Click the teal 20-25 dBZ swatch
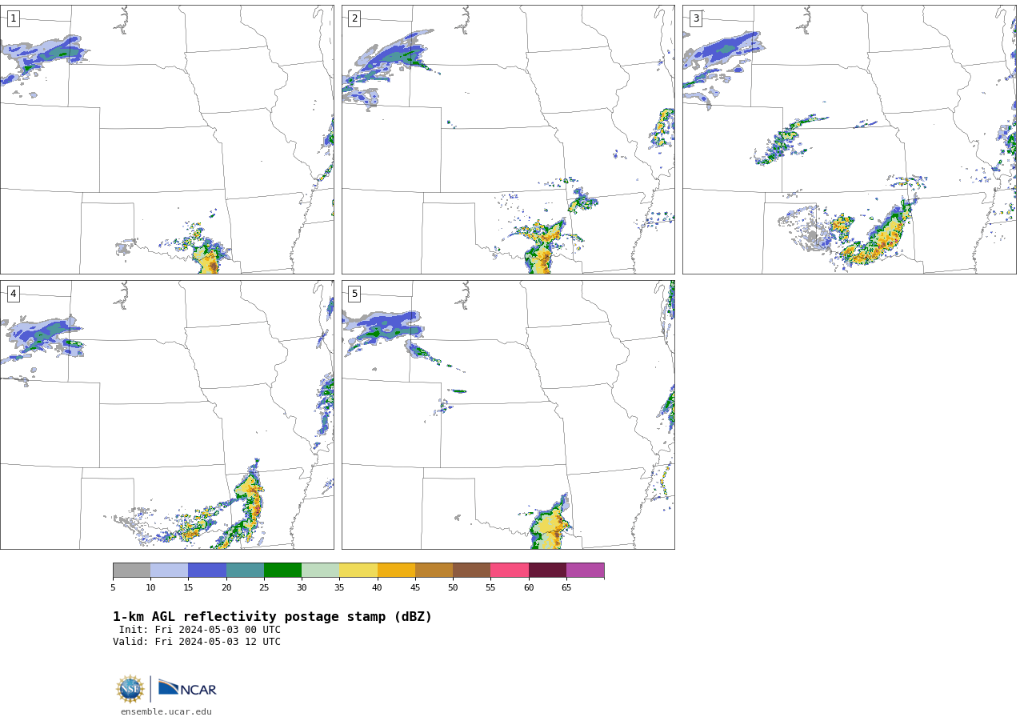Viewport: 1024px width, 721px height. coord(245,571)
